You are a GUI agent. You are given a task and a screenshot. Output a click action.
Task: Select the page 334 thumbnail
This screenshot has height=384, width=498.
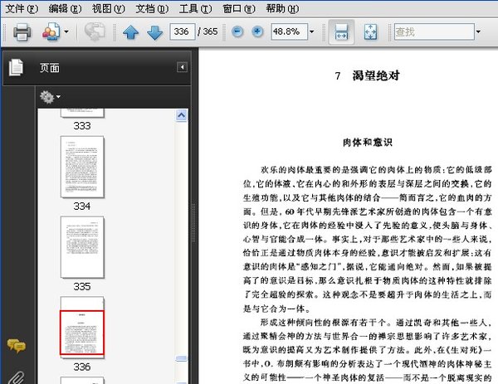click(82, 167)
